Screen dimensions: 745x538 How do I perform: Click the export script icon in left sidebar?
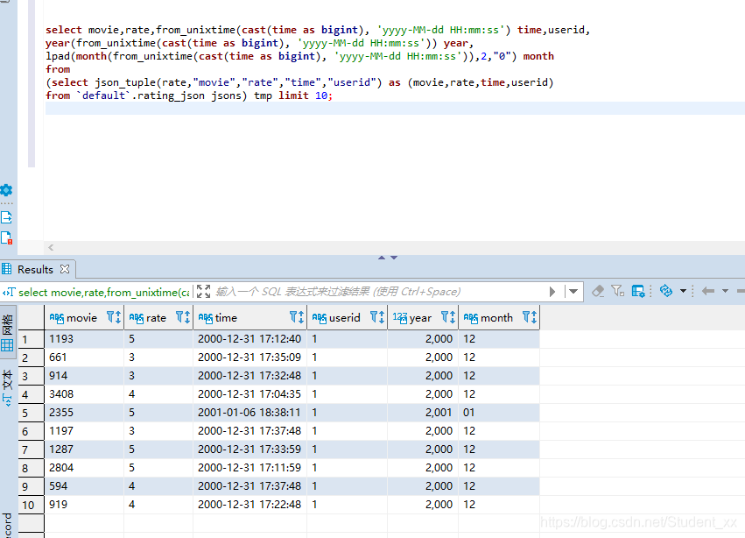(x=6, y=217)
